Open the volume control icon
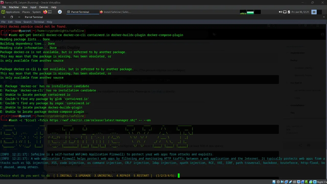327x184 pixels. [x=280, y=12]
